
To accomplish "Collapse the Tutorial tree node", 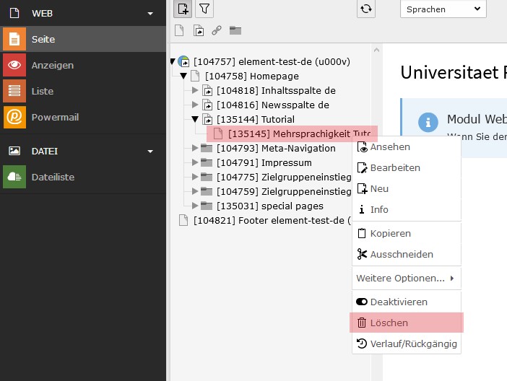I will 195,119.
